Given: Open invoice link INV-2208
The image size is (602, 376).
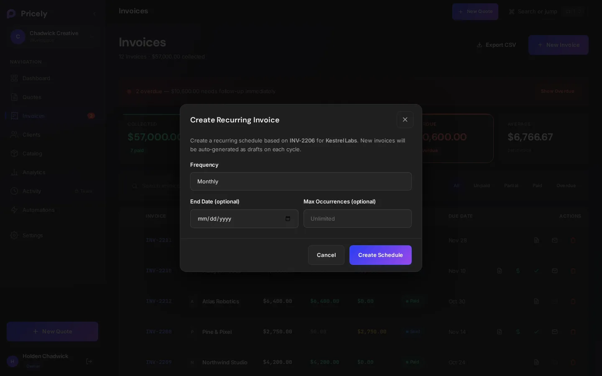Looking at the screenshot, I should click(x=158, y=332).
